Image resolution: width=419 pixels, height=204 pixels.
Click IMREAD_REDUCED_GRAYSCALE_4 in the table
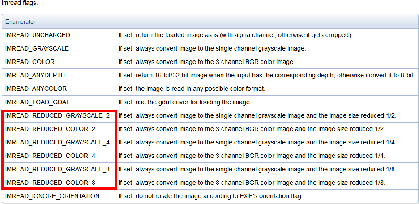pos(57,142)
